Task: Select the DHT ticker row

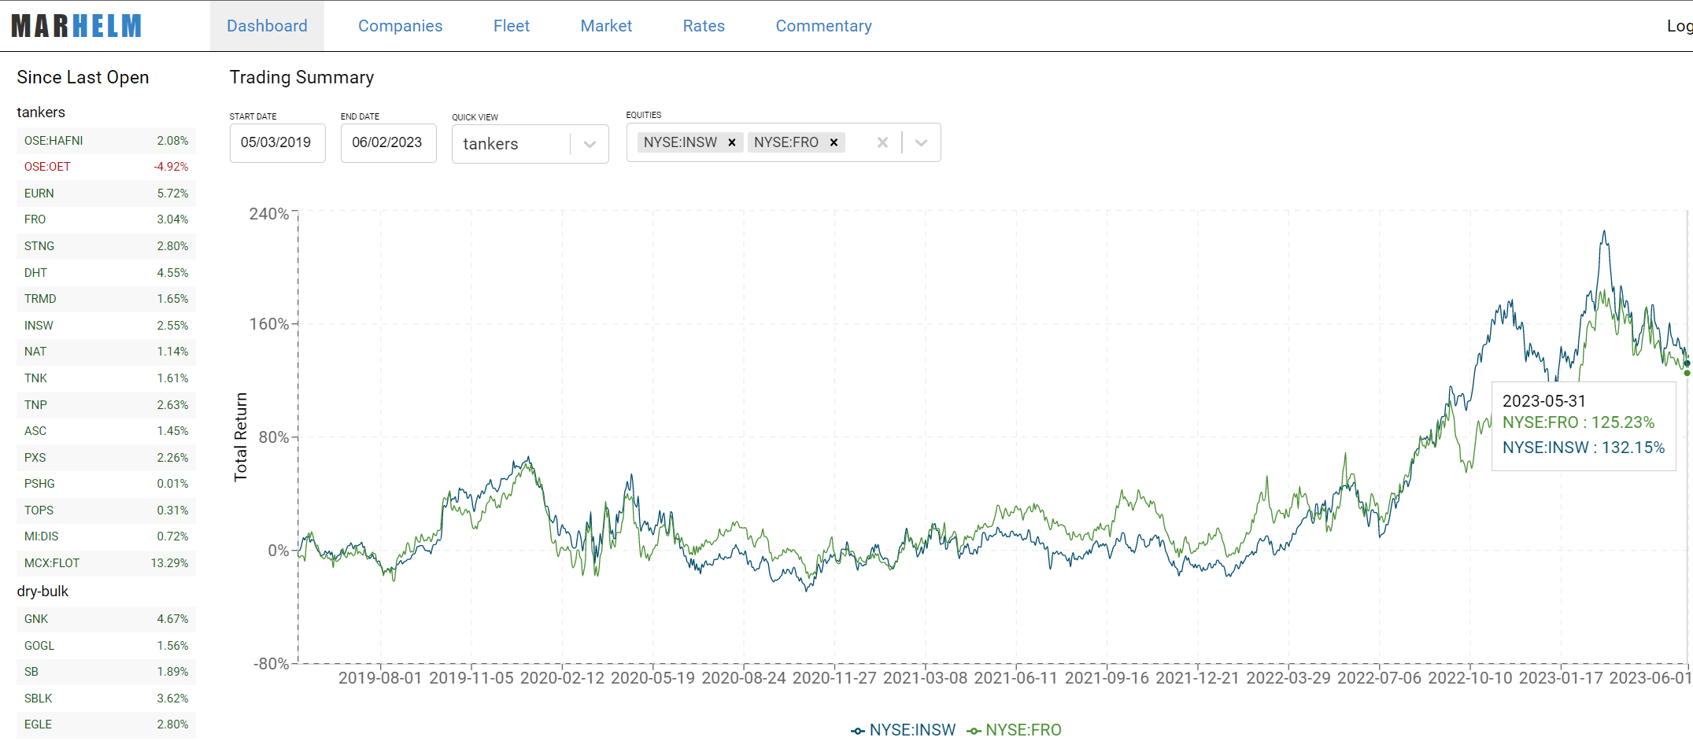Action: coord(106,273)
